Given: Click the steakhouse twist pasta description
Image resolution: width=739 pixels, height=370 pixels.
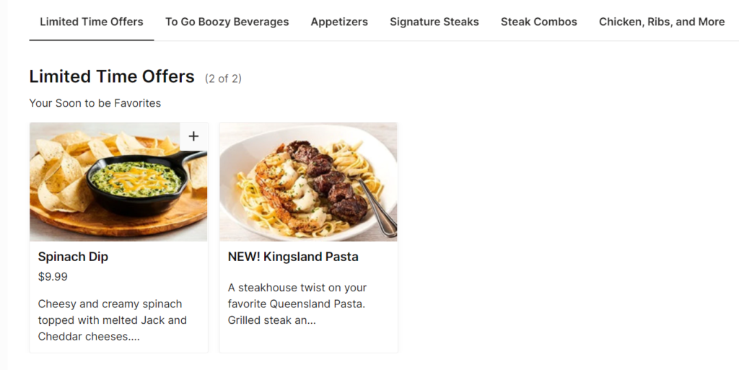Looking at the screenshot, I should pos(297,304).
